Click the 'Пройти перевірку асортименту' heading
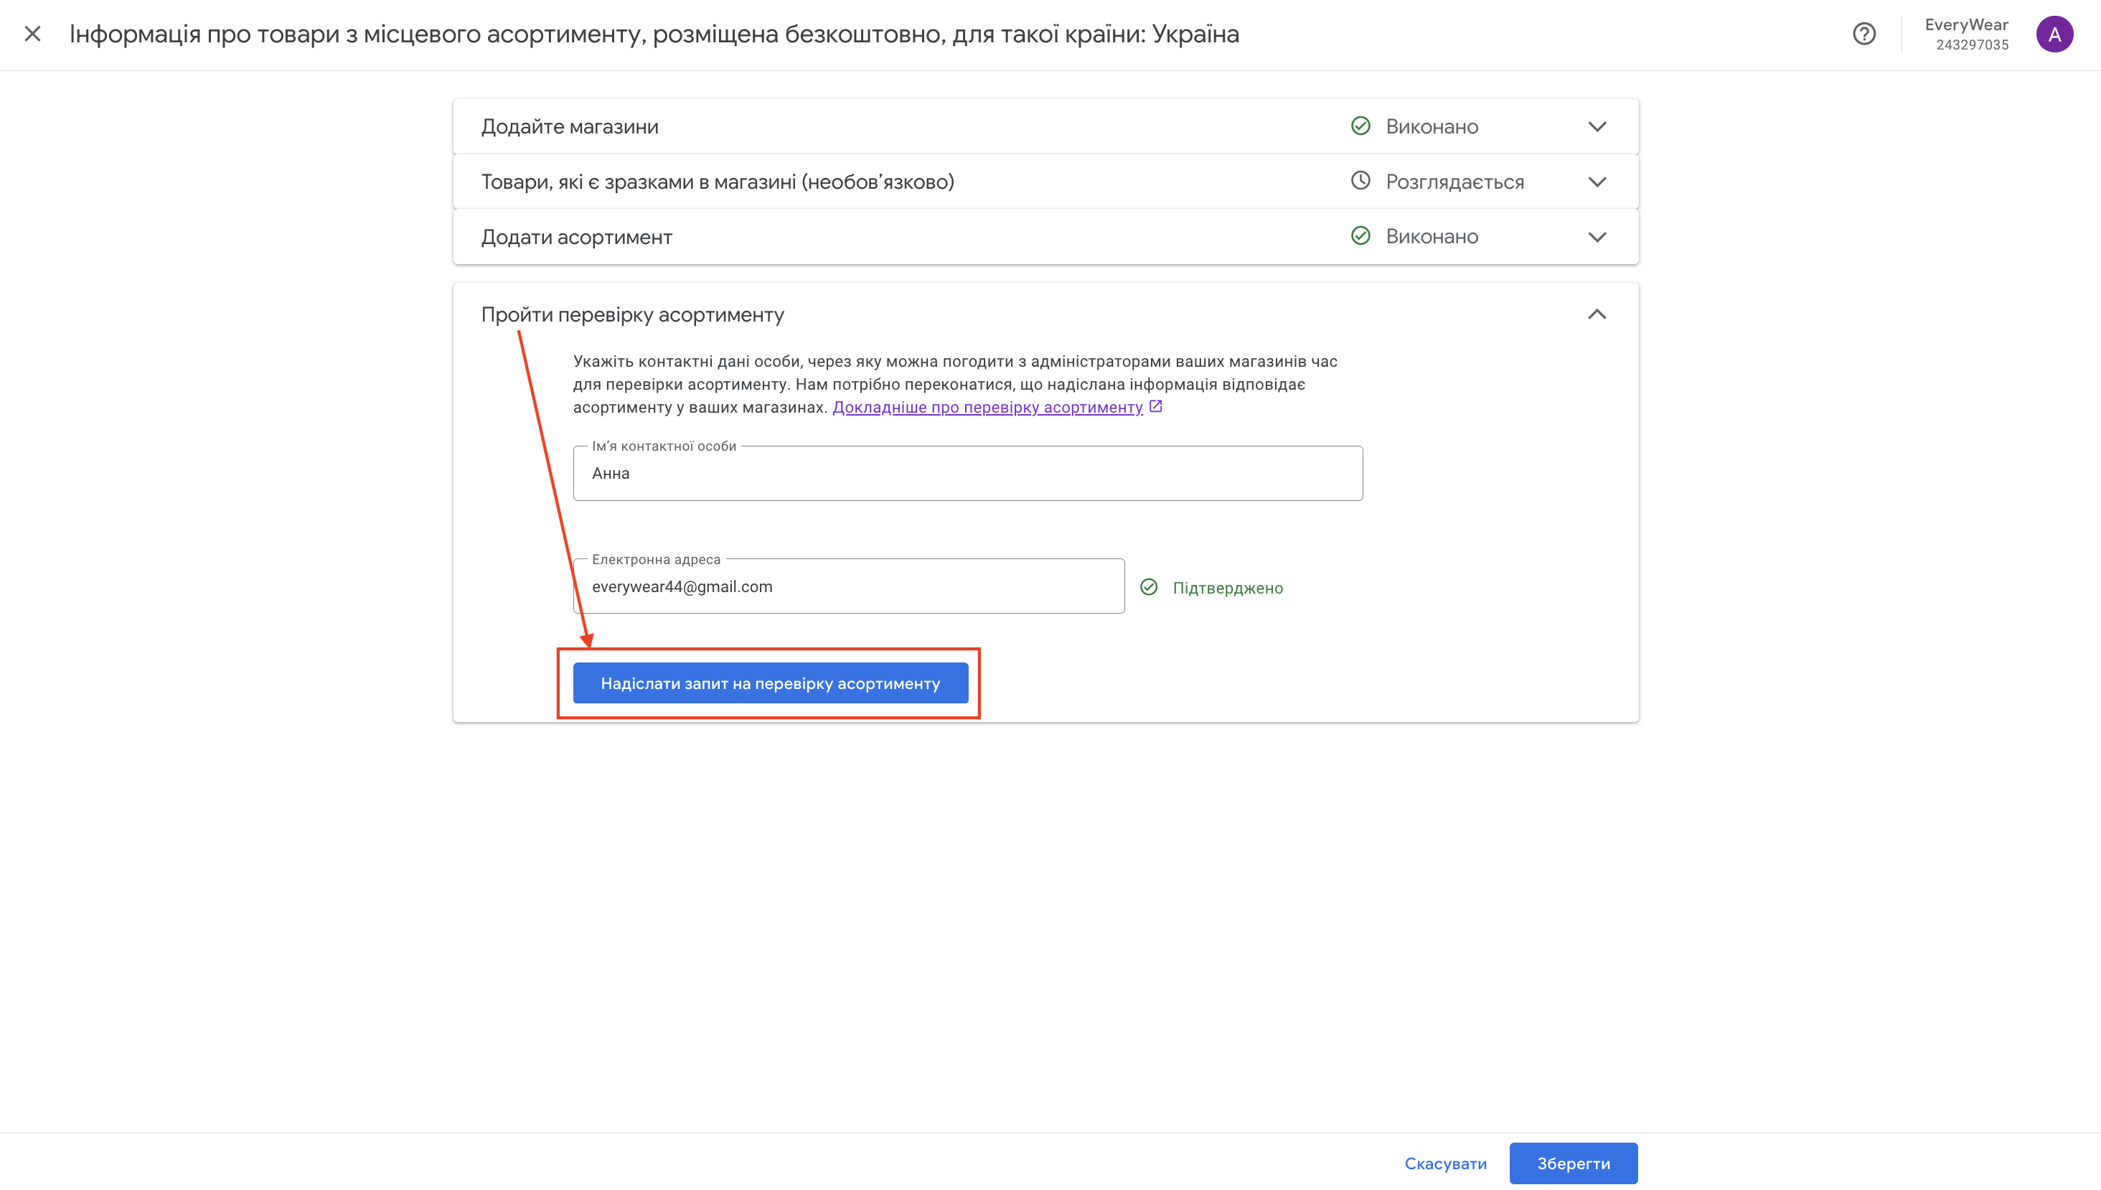Viewport: 2101px width, 1190px height. click(x=632, y=314)
